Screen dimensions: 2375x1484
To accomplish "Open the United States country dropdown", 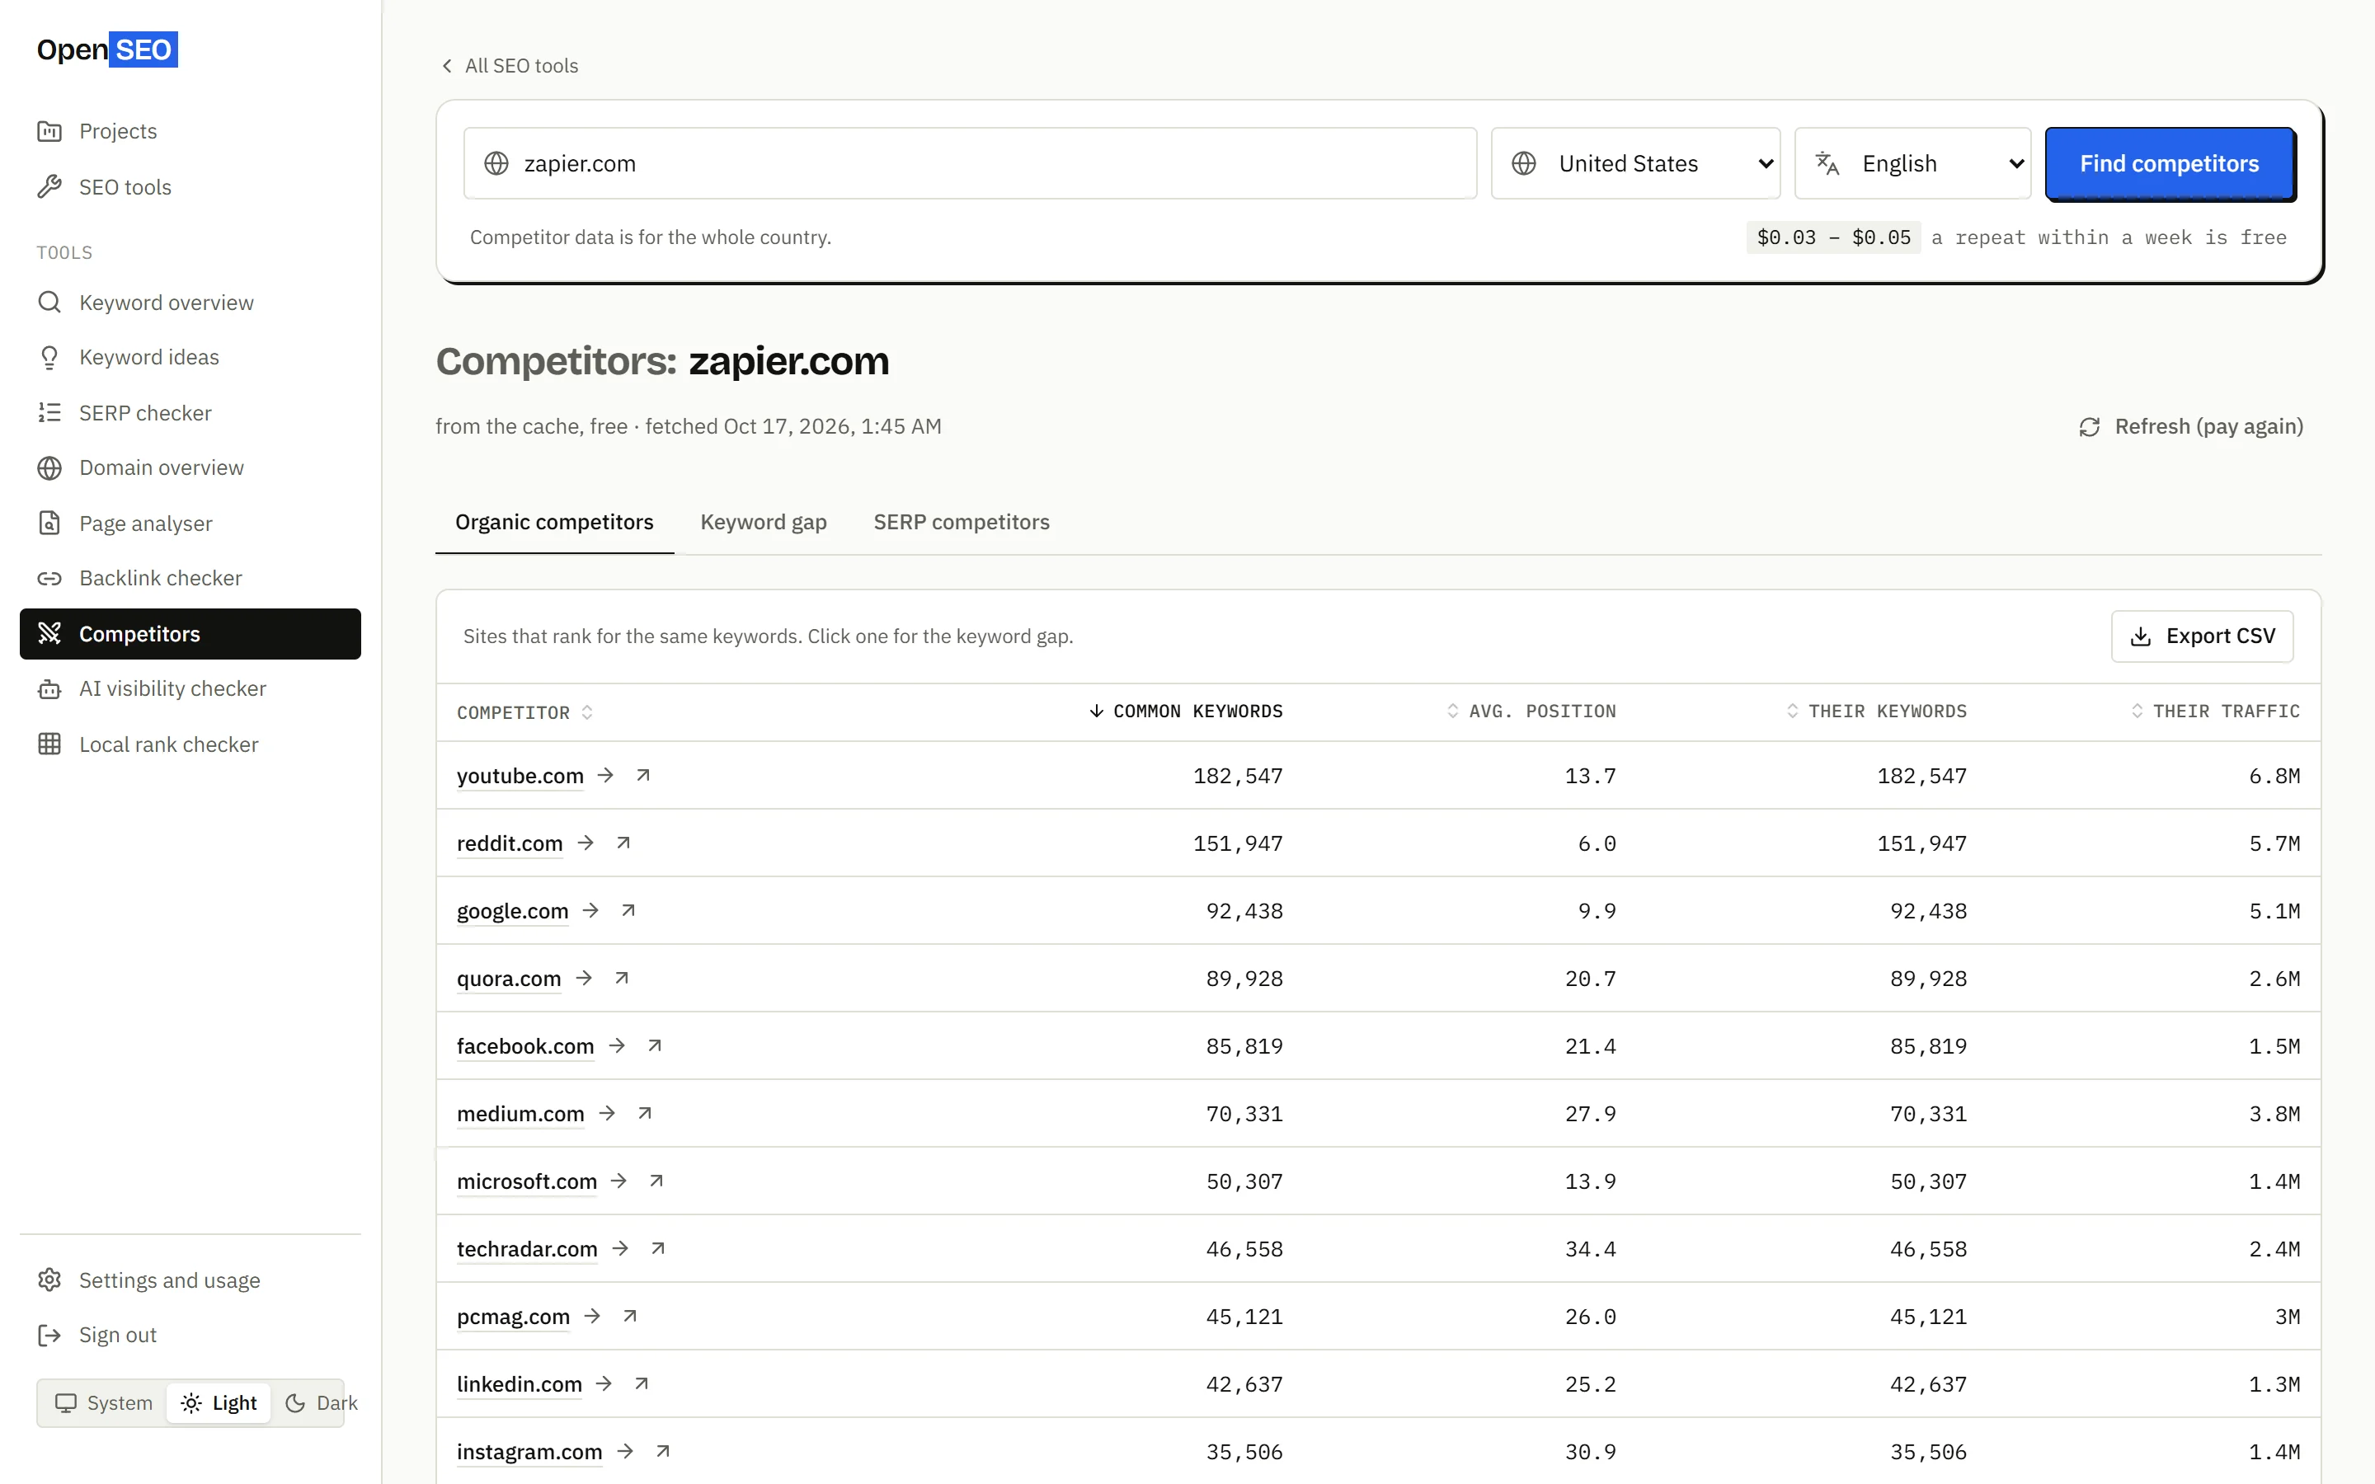I will pos(1635,163).
